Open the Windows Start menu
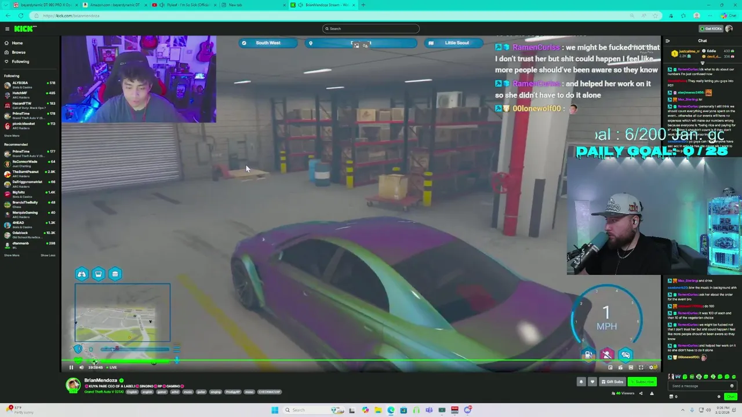742x417 pixels. click(x=275, y=410)
